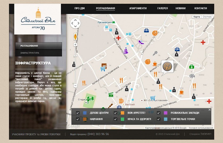Open the Условия использования map link
Image resolution: width=223 pixels, height=143 pixels.
click(x=201, y=128)
